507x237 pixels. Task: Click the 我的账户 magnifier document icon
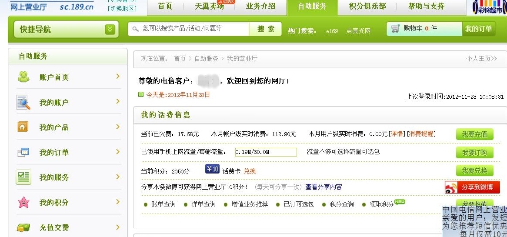23,102
